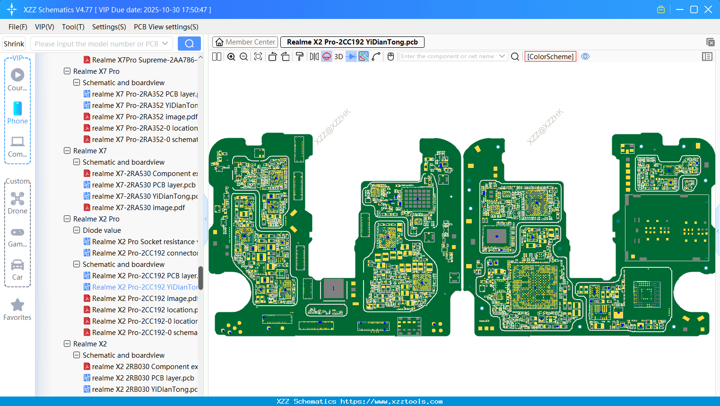
Task: Collapse the Diode value folder
Action: pyautogui.click(x=77, y=230)
